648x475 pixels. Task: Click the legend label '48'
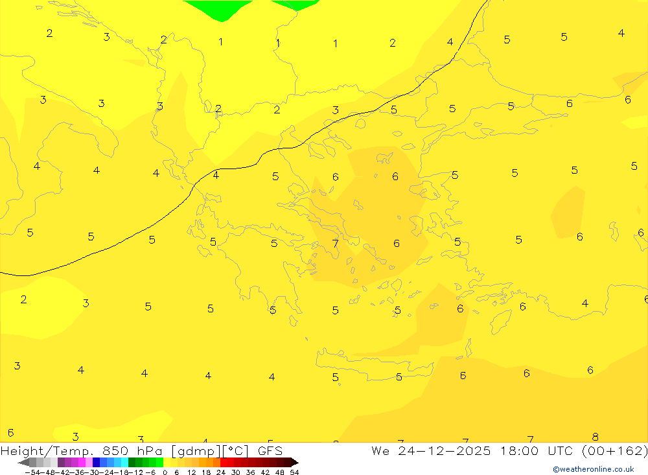point(280,472)
